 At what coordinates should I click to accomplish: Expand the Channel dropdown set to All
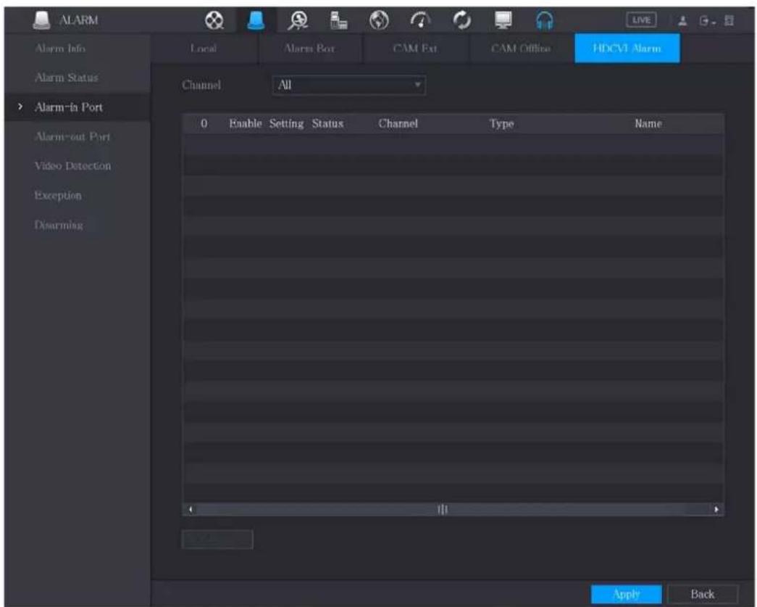(349, 85)
